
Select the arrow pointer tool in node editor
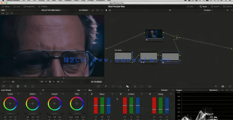pos(106,10)
